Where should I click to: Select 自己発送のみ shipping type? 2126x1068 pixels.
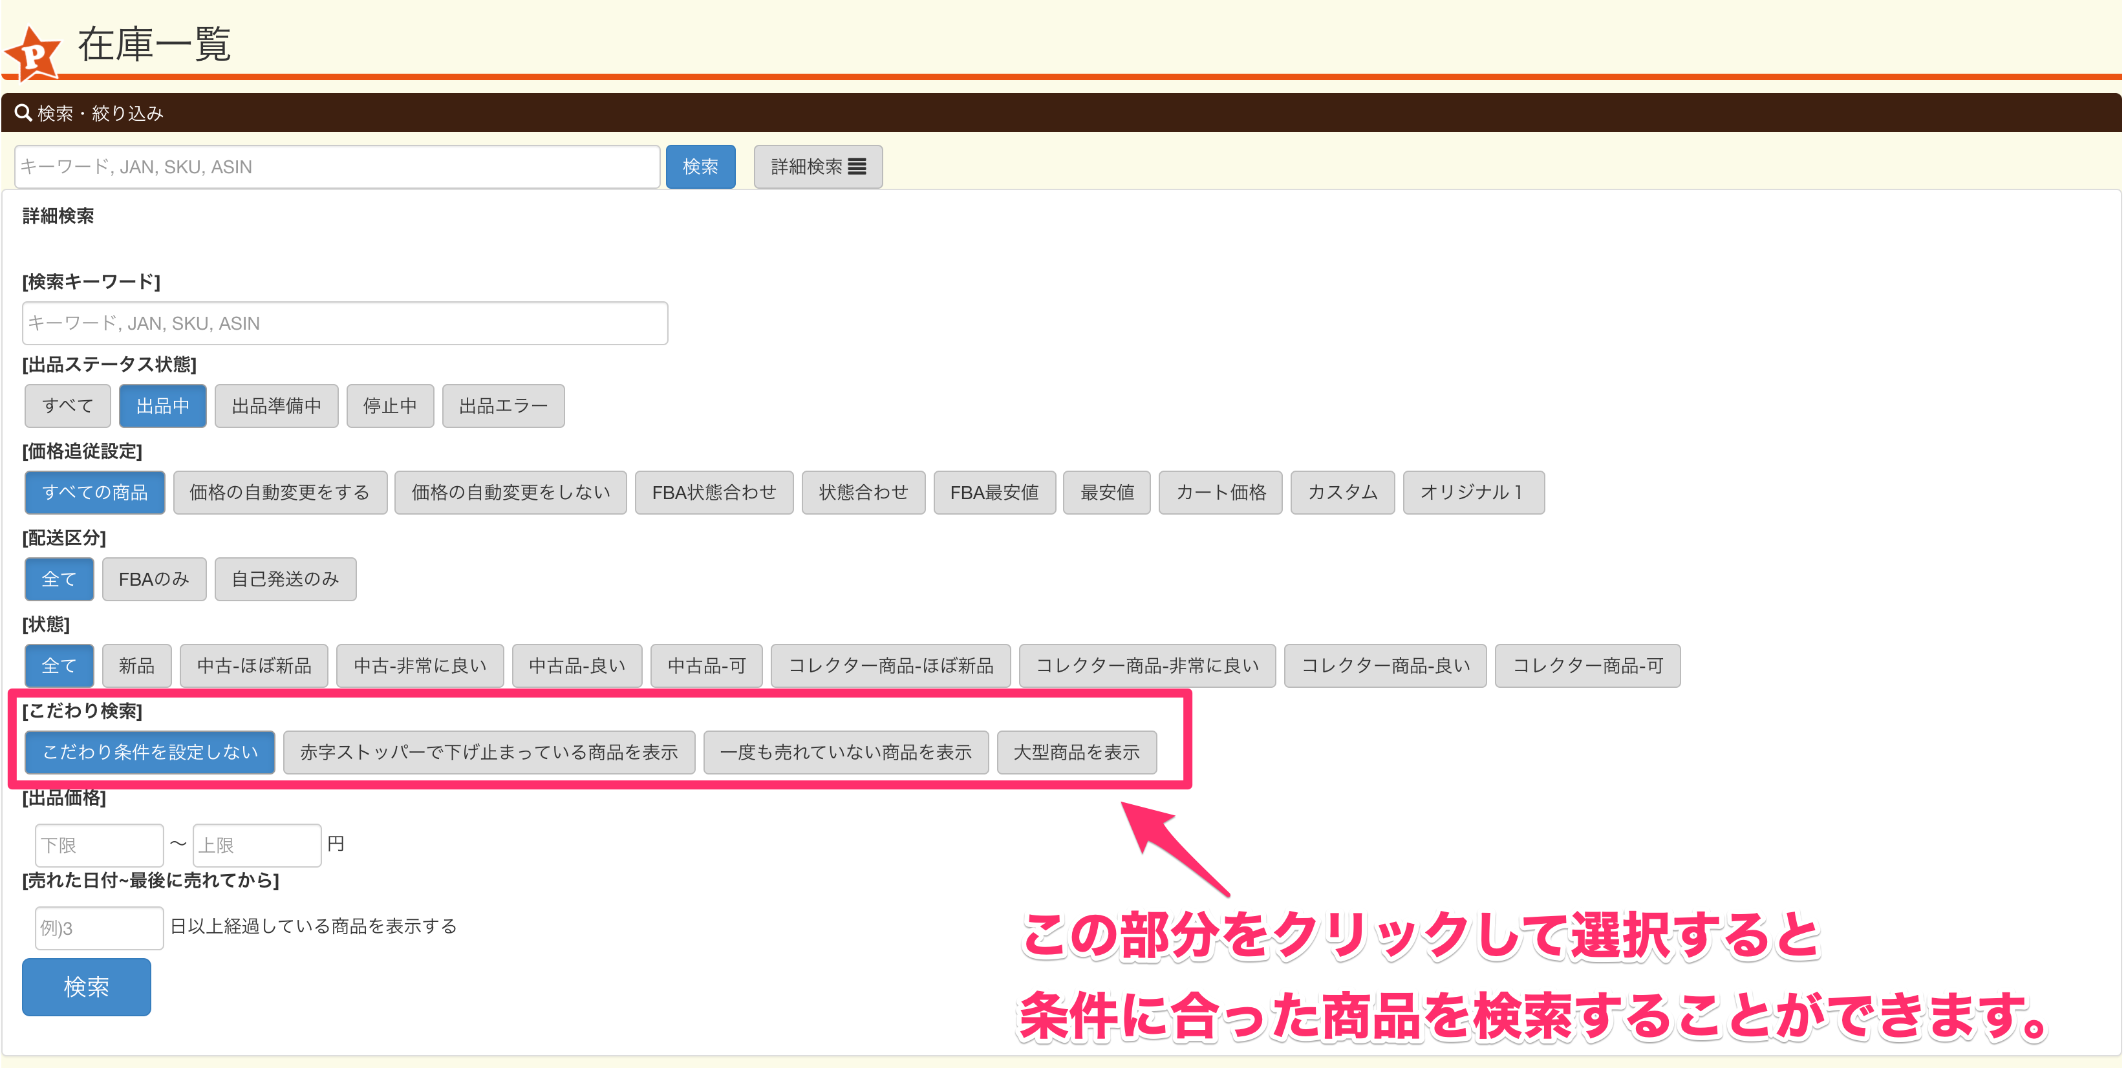[x=286, y=579]
